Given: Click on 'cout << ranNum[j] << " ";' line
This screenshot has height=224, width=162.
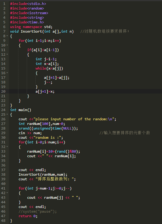Looking at the screenshot, I should (54, 198).
